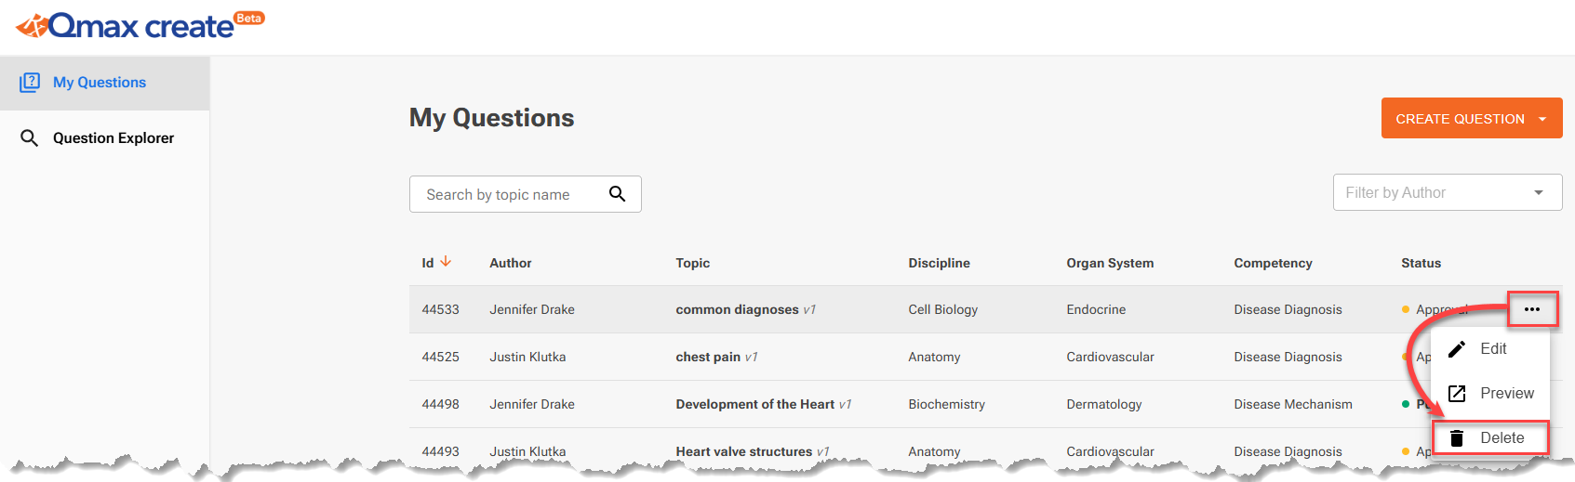Viewport: 1575px width, 482px height.
Task: Click the My Questions sidebar icon
Action: pos(30,83)
